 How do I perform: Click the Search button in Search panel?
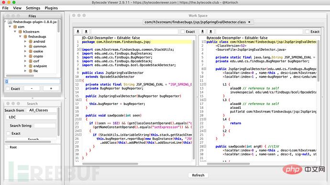(33, 139)
